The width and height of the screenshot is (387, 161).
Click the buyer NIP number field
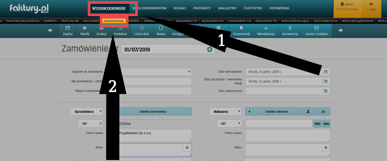click(x=279, y=123)
